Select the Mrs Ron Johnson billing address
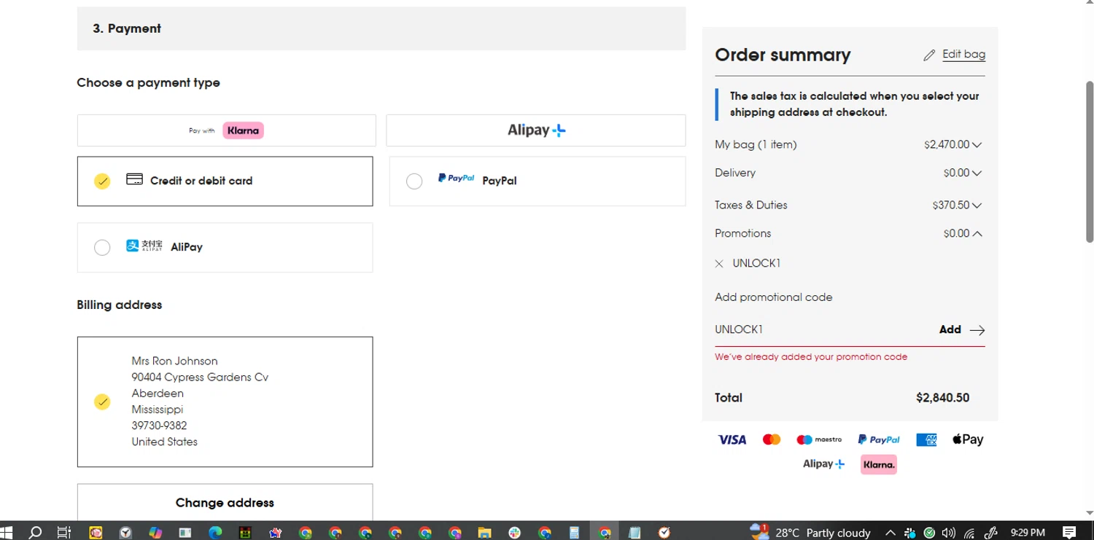The height and width of the screenshot is (540, 1094). pyautogui.click(x=225, y=402)
